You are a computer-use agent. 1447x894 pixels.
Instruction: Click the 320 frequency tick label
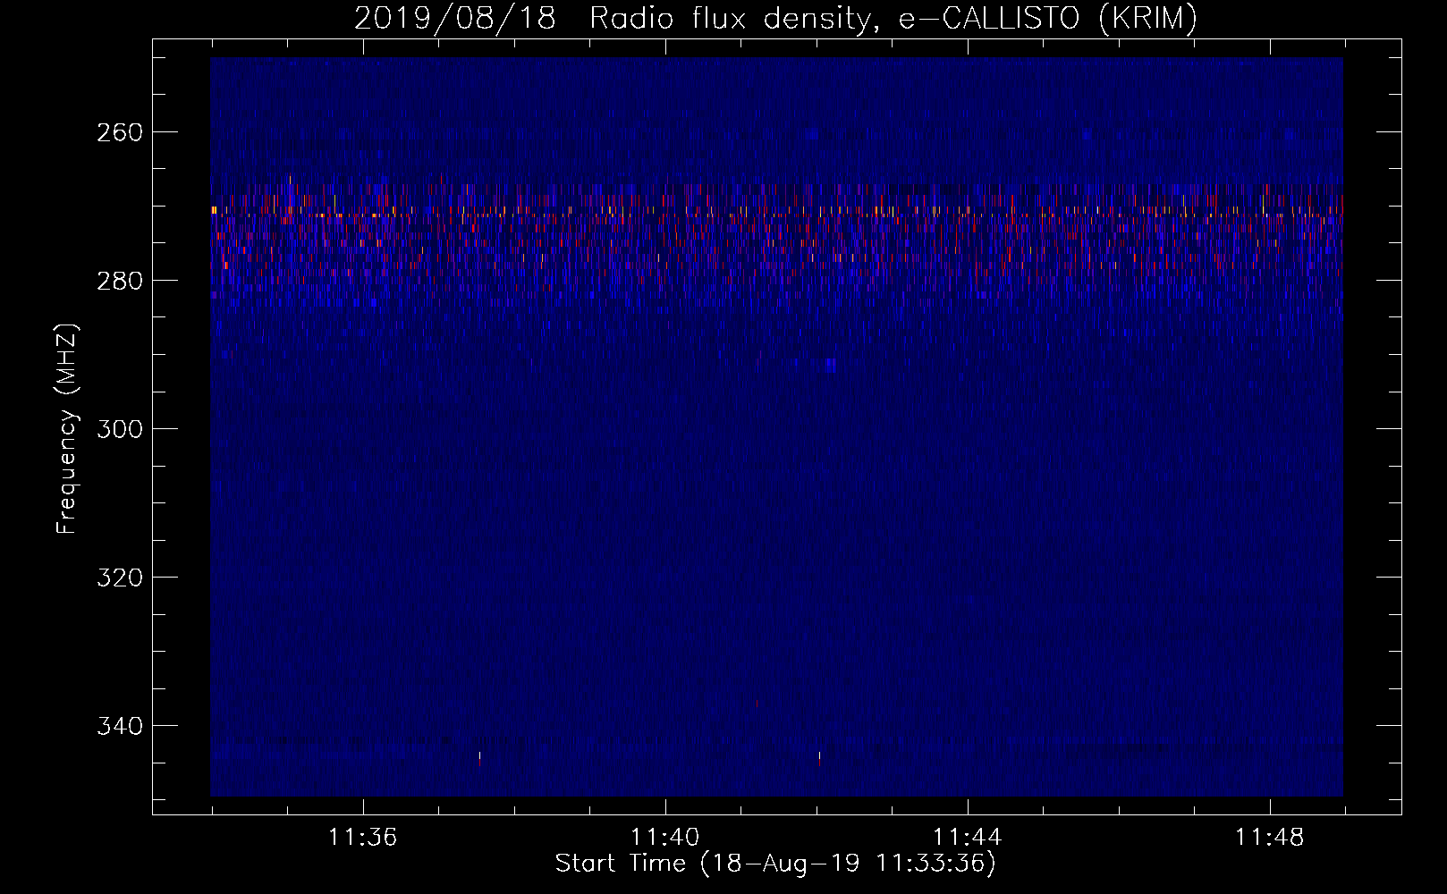coord(119,578)
